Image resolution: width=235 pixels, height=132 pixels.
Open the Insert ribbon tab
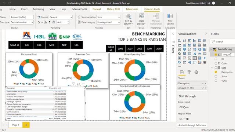(x=24, y=9)
